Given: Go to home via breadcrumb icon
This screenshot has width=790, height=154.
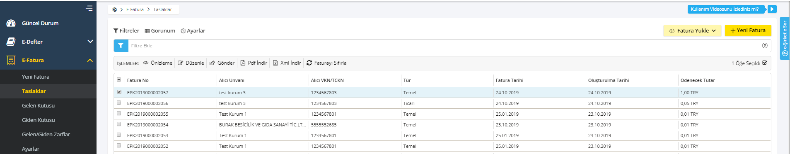Looking at the screenshot, I should click(x=114, y=9).
